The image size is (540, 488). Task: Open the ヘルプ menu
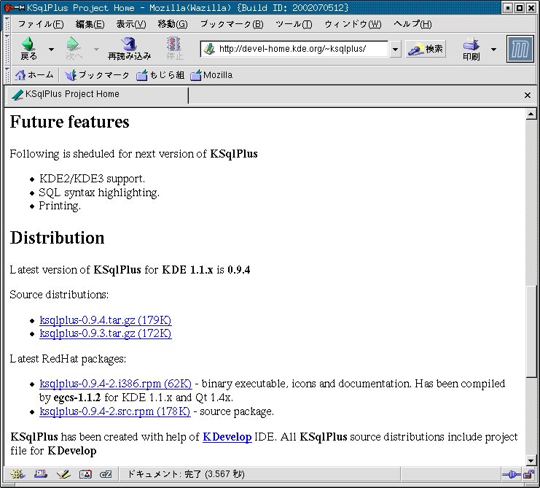pyautogui.click(x=412, y=24)
